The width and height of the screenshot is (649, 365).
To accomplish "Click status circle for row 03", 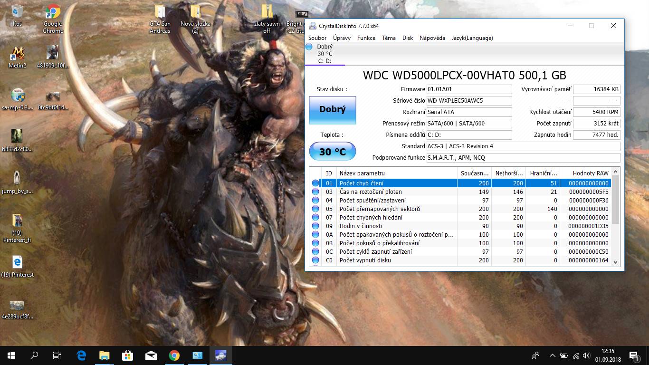I will 315,192.
